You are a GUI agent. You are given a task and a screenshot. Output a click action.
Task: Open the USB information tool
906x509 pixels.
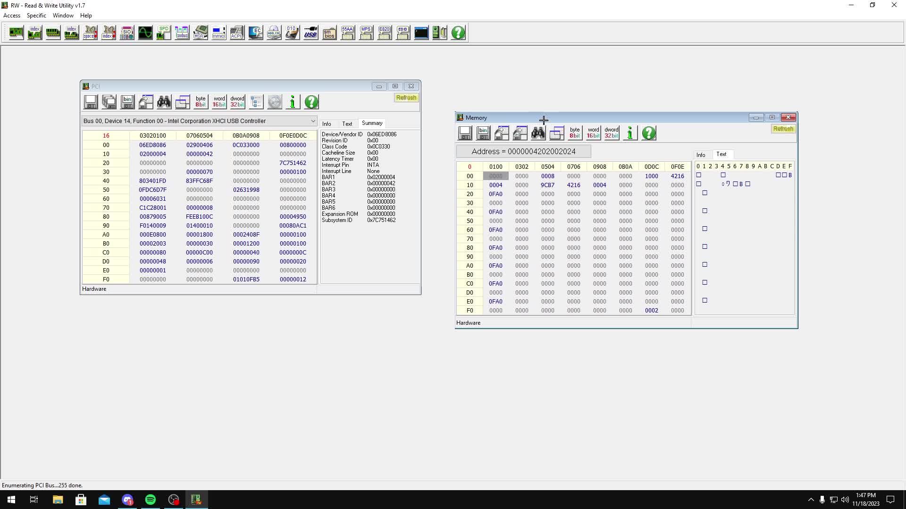(310, 33)
